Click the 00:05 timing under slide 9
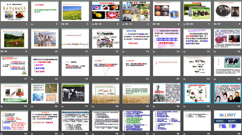242x135 pixels. pos(4,51)
